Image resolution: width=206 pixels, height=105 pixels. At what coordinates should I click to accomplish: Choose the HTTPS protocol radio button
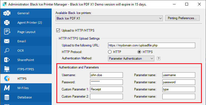coord(139,52)
